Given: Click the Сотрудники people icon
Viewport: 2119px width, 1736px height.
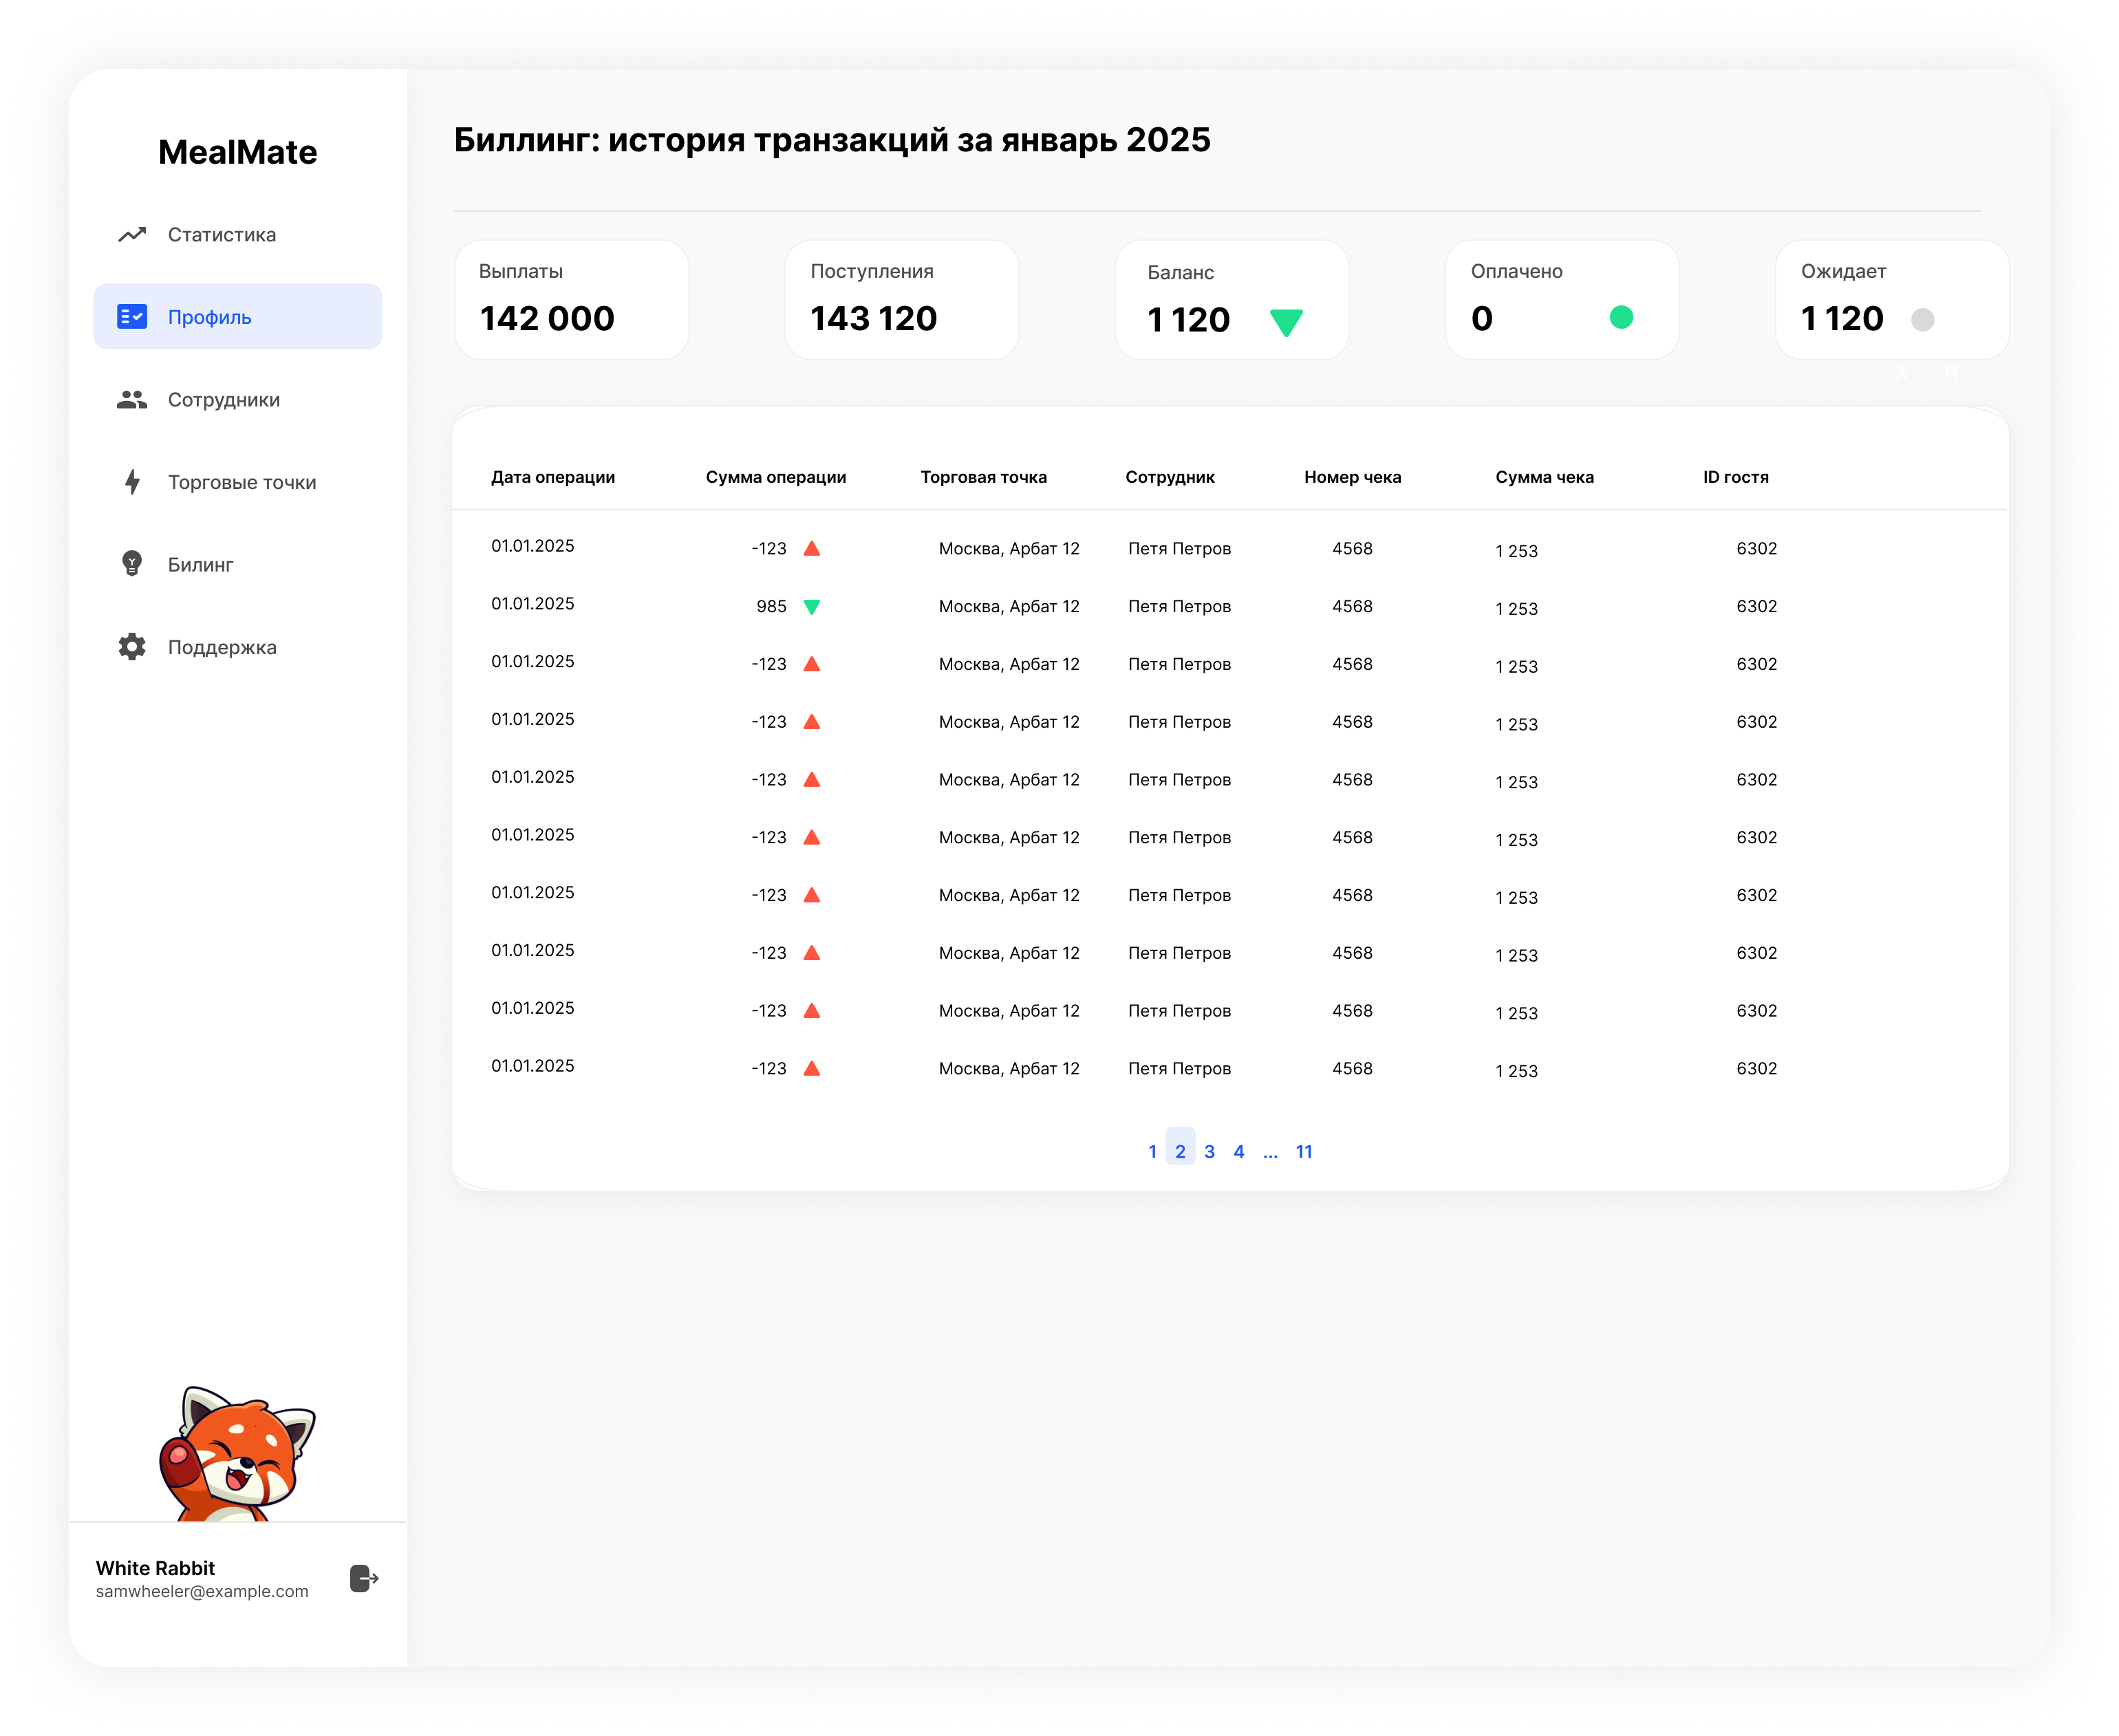Looking at the screenshot, I should click(x=132, y=400).
